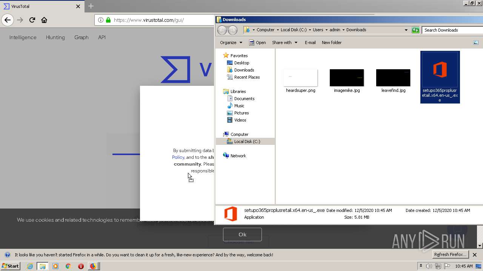Open the Videos library
Screen dimensions: 483x271
(x=237, y=120)
